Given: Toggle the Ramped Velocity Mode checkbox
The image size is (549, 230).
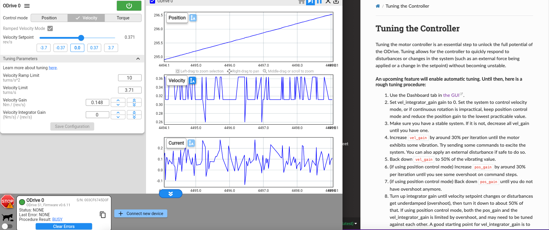Looking at the screenshot, I should [x=50, y=28].
